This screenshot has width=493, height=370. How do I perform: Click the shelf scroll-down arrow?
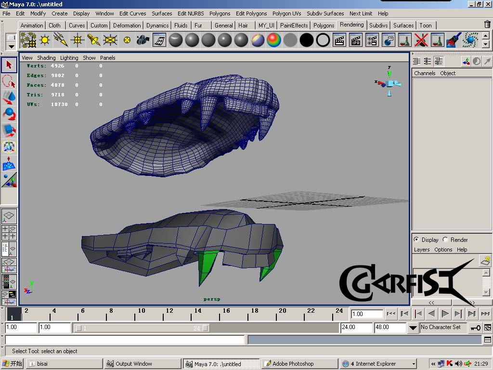tap(486, 44)
